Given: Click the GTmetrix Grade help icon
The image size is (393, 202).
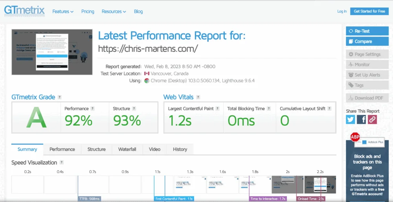Looking at the screenshot, I should pyautogui.click(x=60, y=97).
